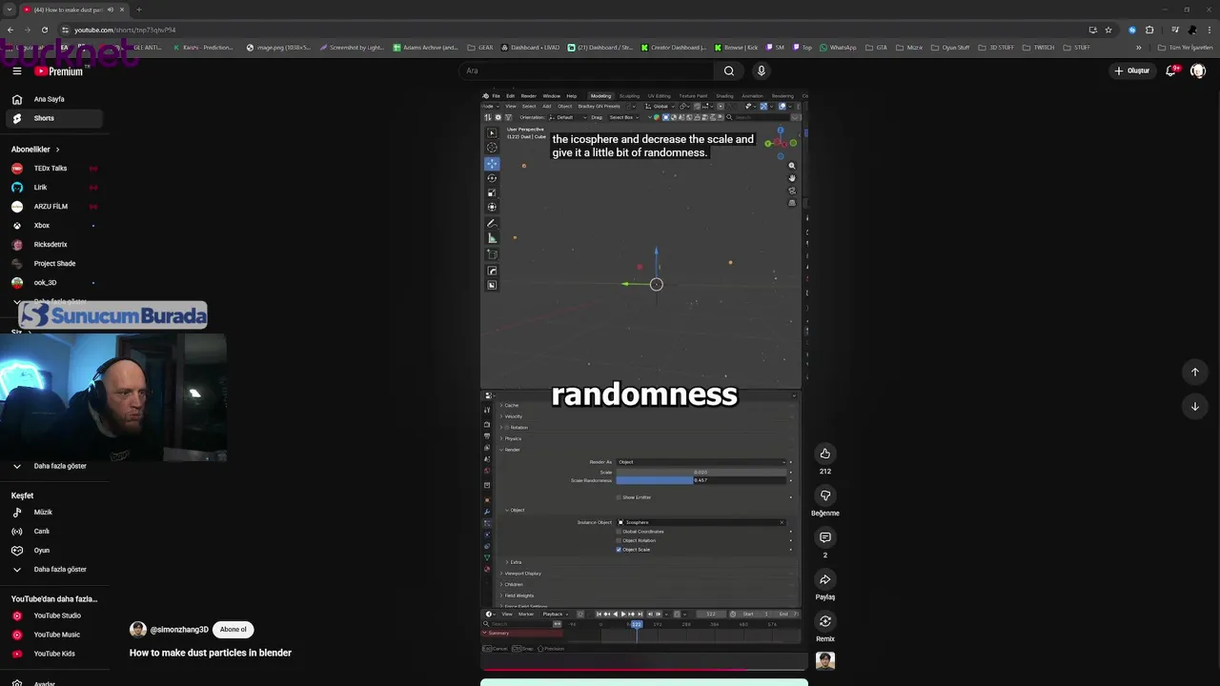Screen dimensions: 1220x686
Task: Go to the previous short with up arrow
Action: 1194,373
